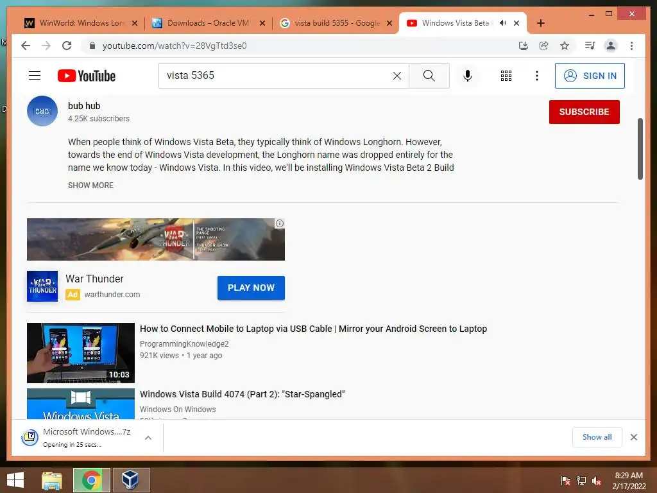Screen dimensions: 657x493
Task: Close the WinWorld tab
Action: click(x=135, y=23)
